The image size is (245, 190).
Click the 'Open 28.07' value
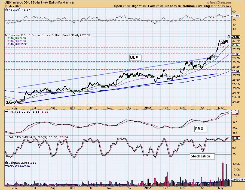point(122,6)
